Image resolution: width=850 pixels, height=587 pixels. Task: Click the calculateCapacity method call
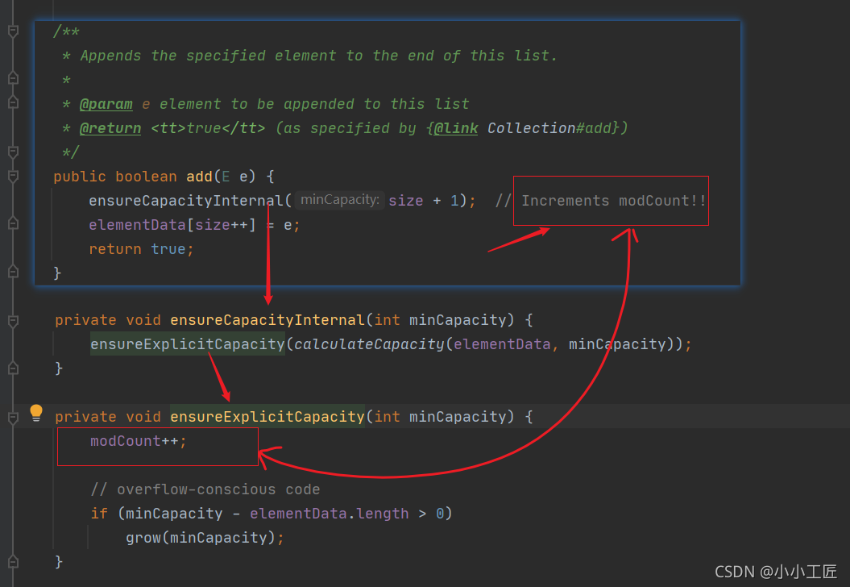[368, 344]
